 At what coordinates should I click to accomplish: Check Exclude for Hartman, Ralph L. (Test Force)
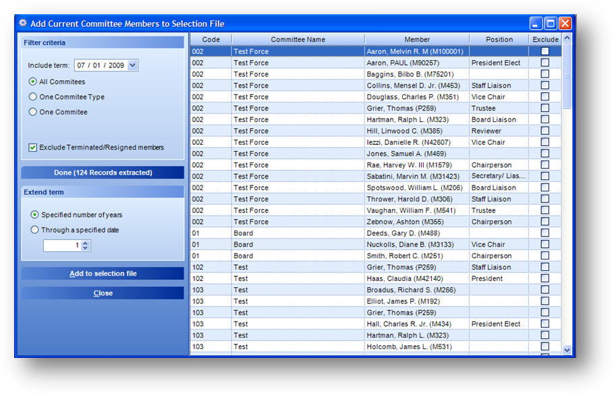pyautogui.click(x=545, y=119)
